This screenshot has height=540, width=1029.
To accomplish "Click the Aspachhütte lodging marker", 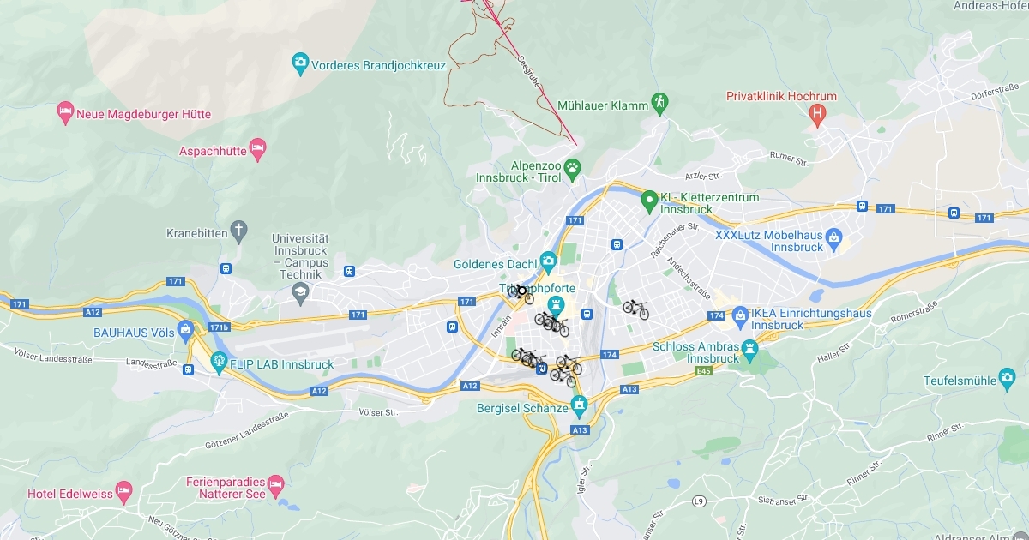I will pos(256,152).
